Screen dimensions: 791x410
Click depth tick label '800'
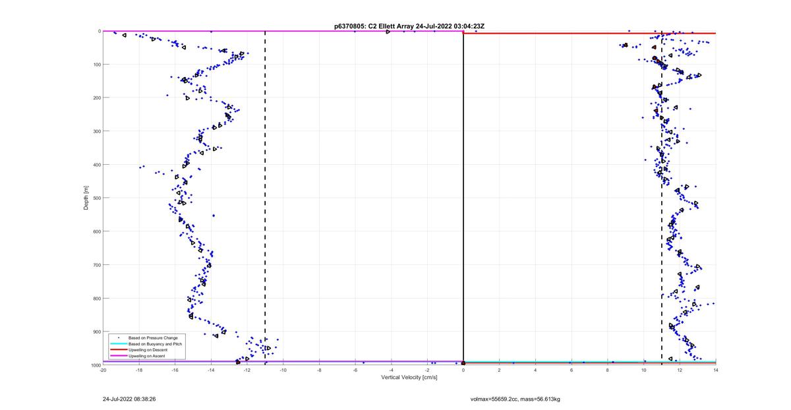point(96,298)
